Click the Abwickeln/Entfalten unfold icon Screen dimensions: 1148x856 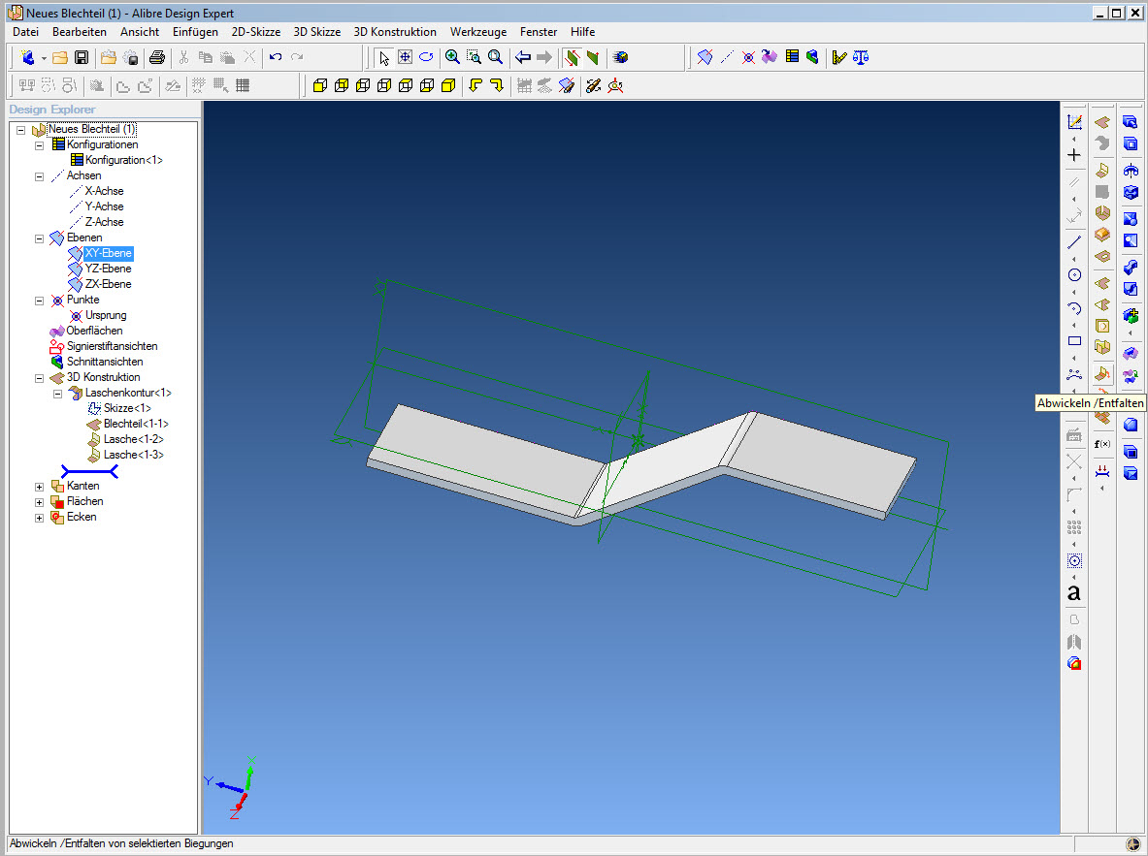(x=1101, y=374)
